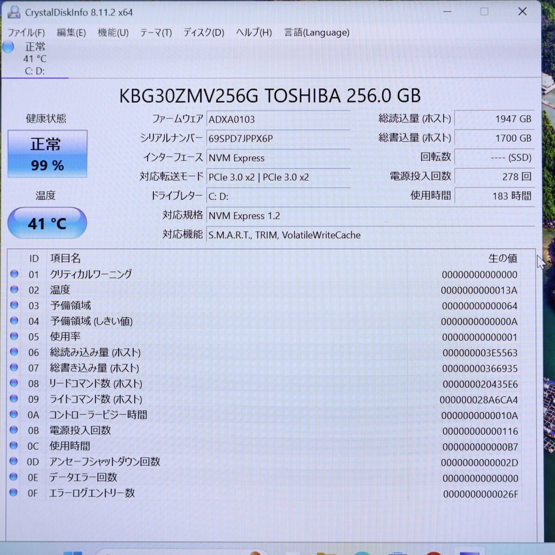Open the 編集(E) menu
555x555 pixels.
pos(71,33)
